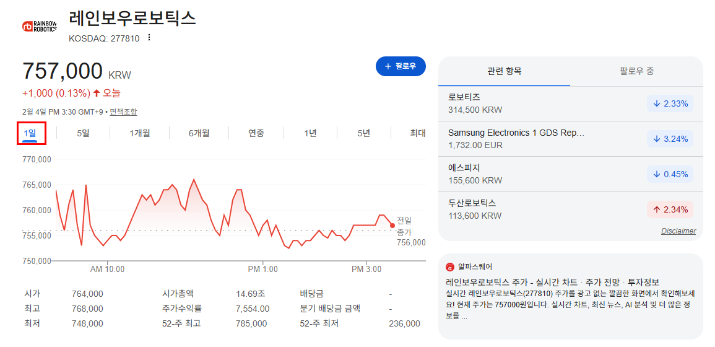The width and height of the screenshot is (715, 347).
Task: Select the 최대 chart range tab
Action: point(418,133)
